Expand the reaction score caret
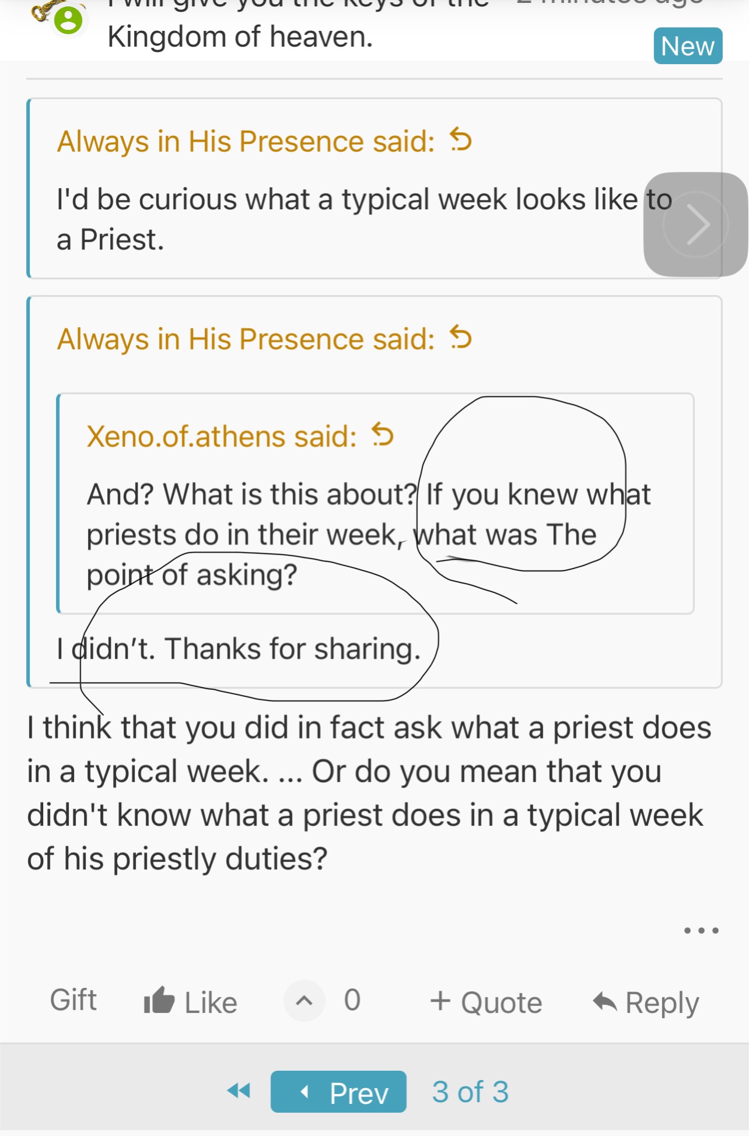 (x=304, y=1001)
